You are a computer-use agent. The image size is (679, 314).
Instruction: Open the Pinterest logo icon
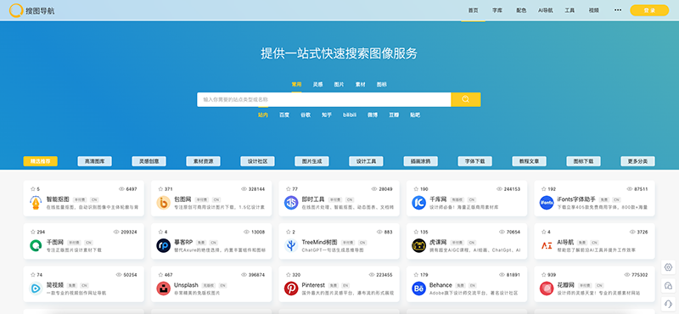coord(291,288)
